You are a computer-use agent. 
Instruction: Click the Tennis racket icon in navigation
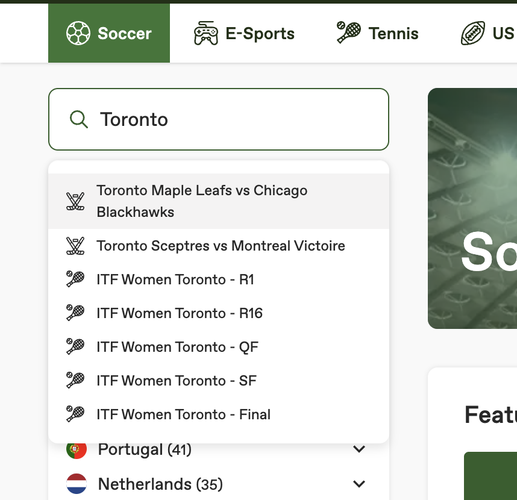(349, 33)
